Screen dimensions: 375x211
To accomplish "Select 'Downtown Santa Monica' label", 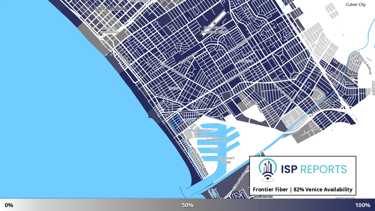I will tap(110, 30).
